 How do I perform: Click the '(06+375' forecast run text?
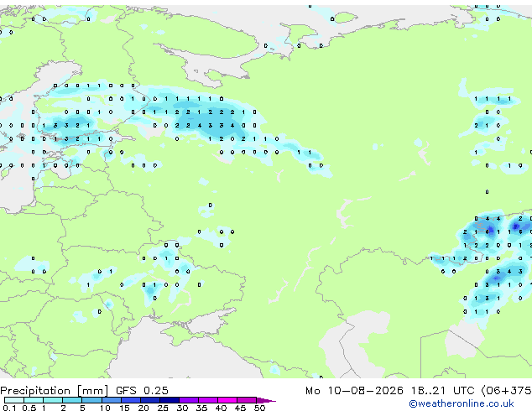[507, 391]
